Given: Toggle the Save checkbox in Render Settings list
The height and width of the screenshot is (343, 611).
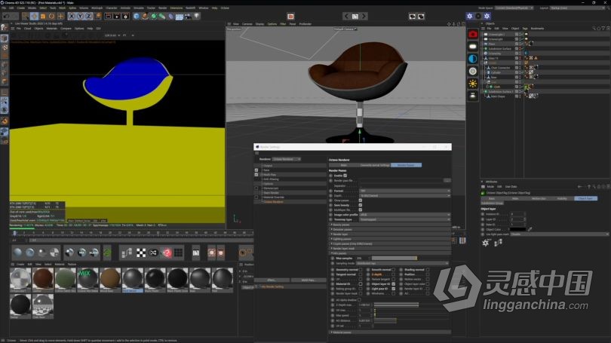Looking at the screenshot, I should coord(256,170).
